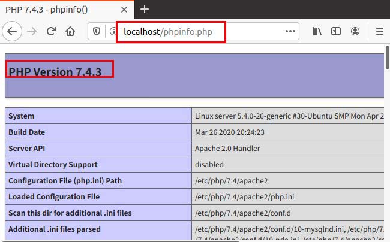
Task: Go to the Firefox home page
Action: pyautogui.click(x=70, y=31)
